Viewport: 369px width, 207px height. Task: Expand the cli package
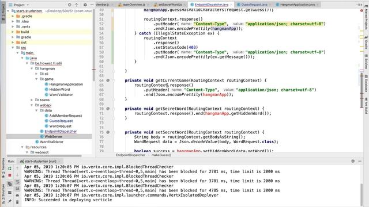coord(36,74)
